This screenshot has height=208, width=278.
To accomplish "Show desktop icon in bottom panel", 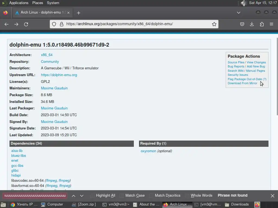I will (x=3, y=204).
